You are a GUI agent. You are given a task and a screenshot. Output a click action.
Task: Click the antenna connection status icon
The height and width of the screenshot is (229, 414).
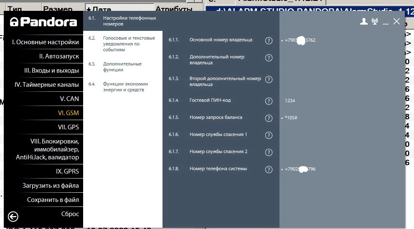375,22
